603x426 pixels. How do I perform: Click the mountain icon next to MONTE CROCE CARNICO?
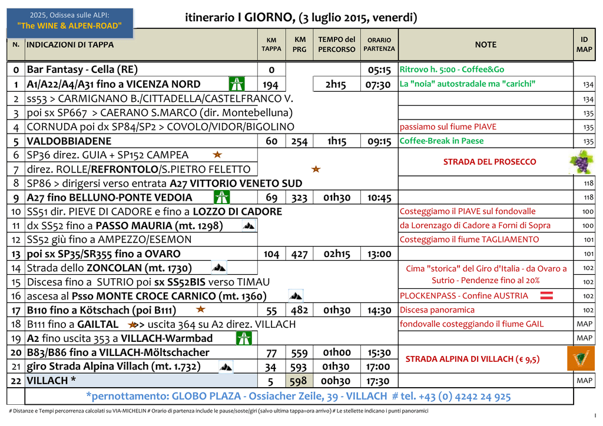click(296, 296)
